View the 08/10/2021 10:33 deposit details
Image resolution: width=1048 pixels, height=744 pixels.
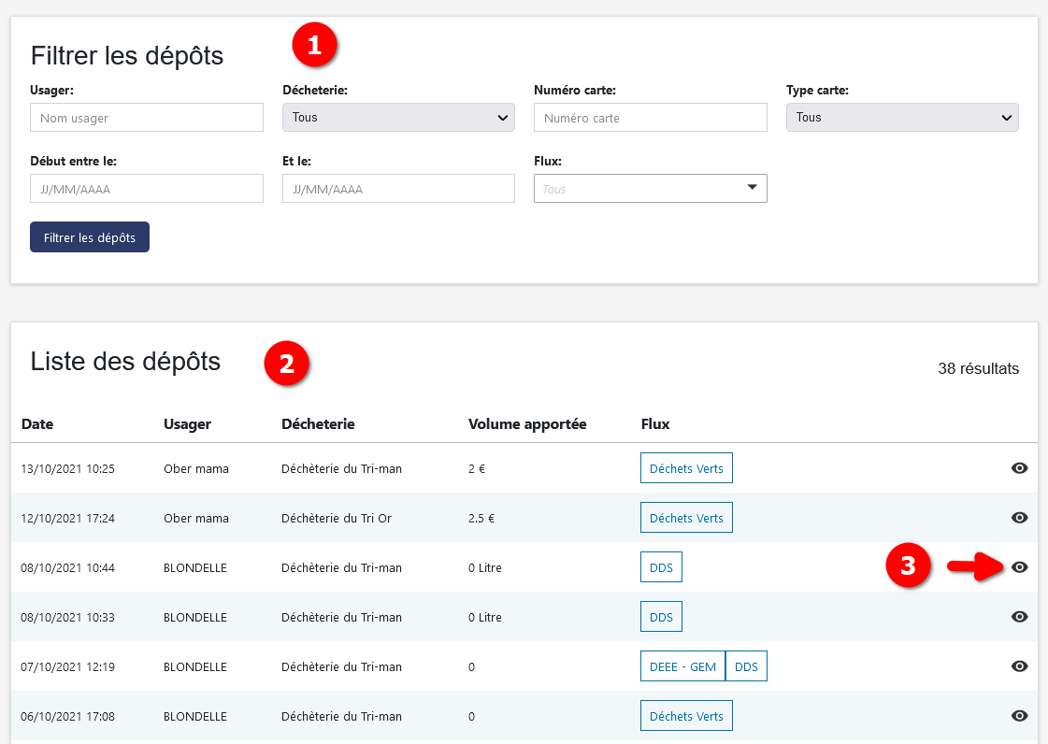click(x=1019, y=617)
